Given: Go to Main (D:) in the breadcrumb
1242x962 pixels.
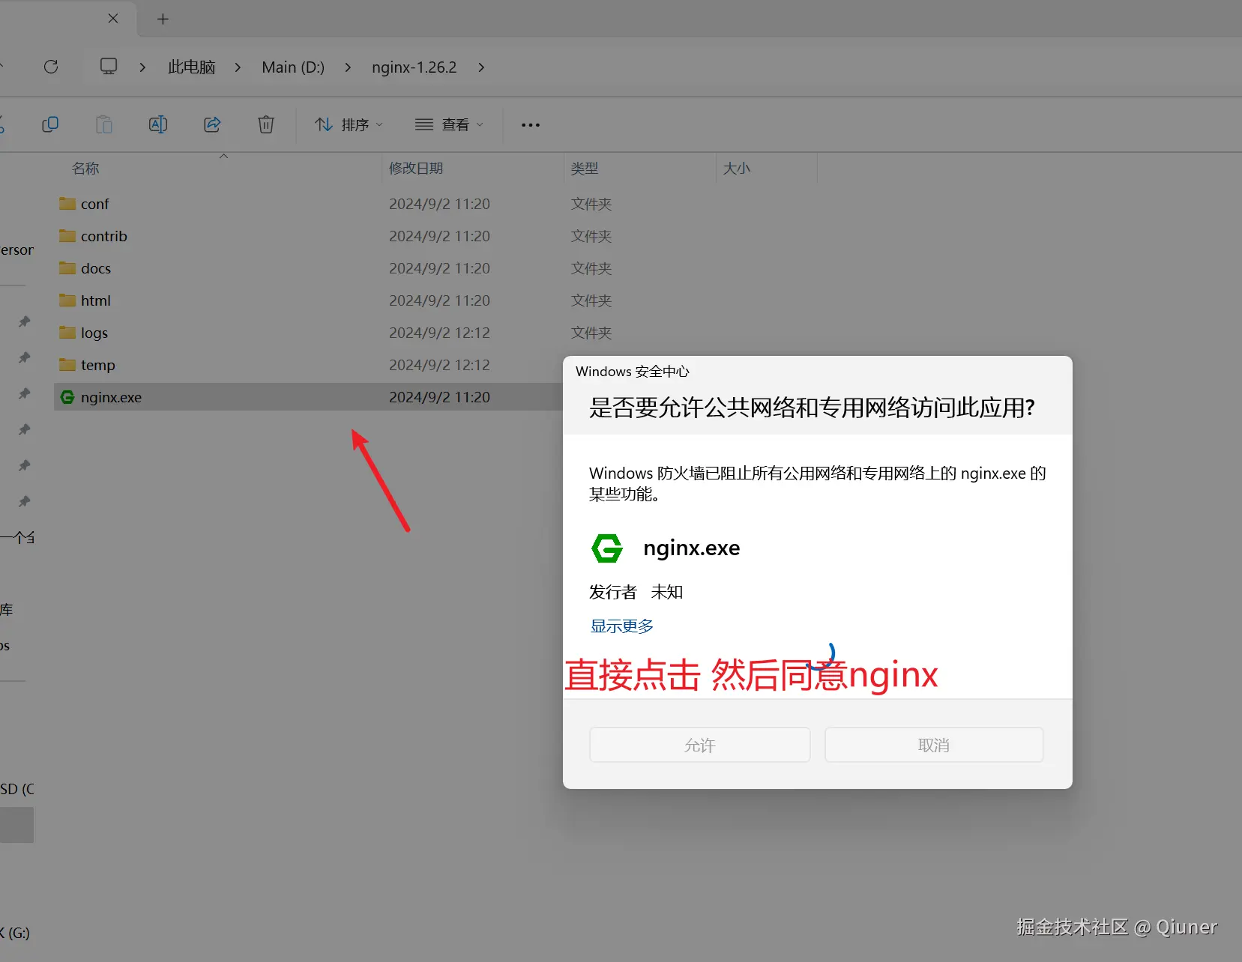Looking at the screenshot, I should 293,67.
